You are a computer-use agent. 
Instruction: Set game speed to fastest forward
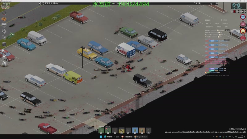coord(241,11)
